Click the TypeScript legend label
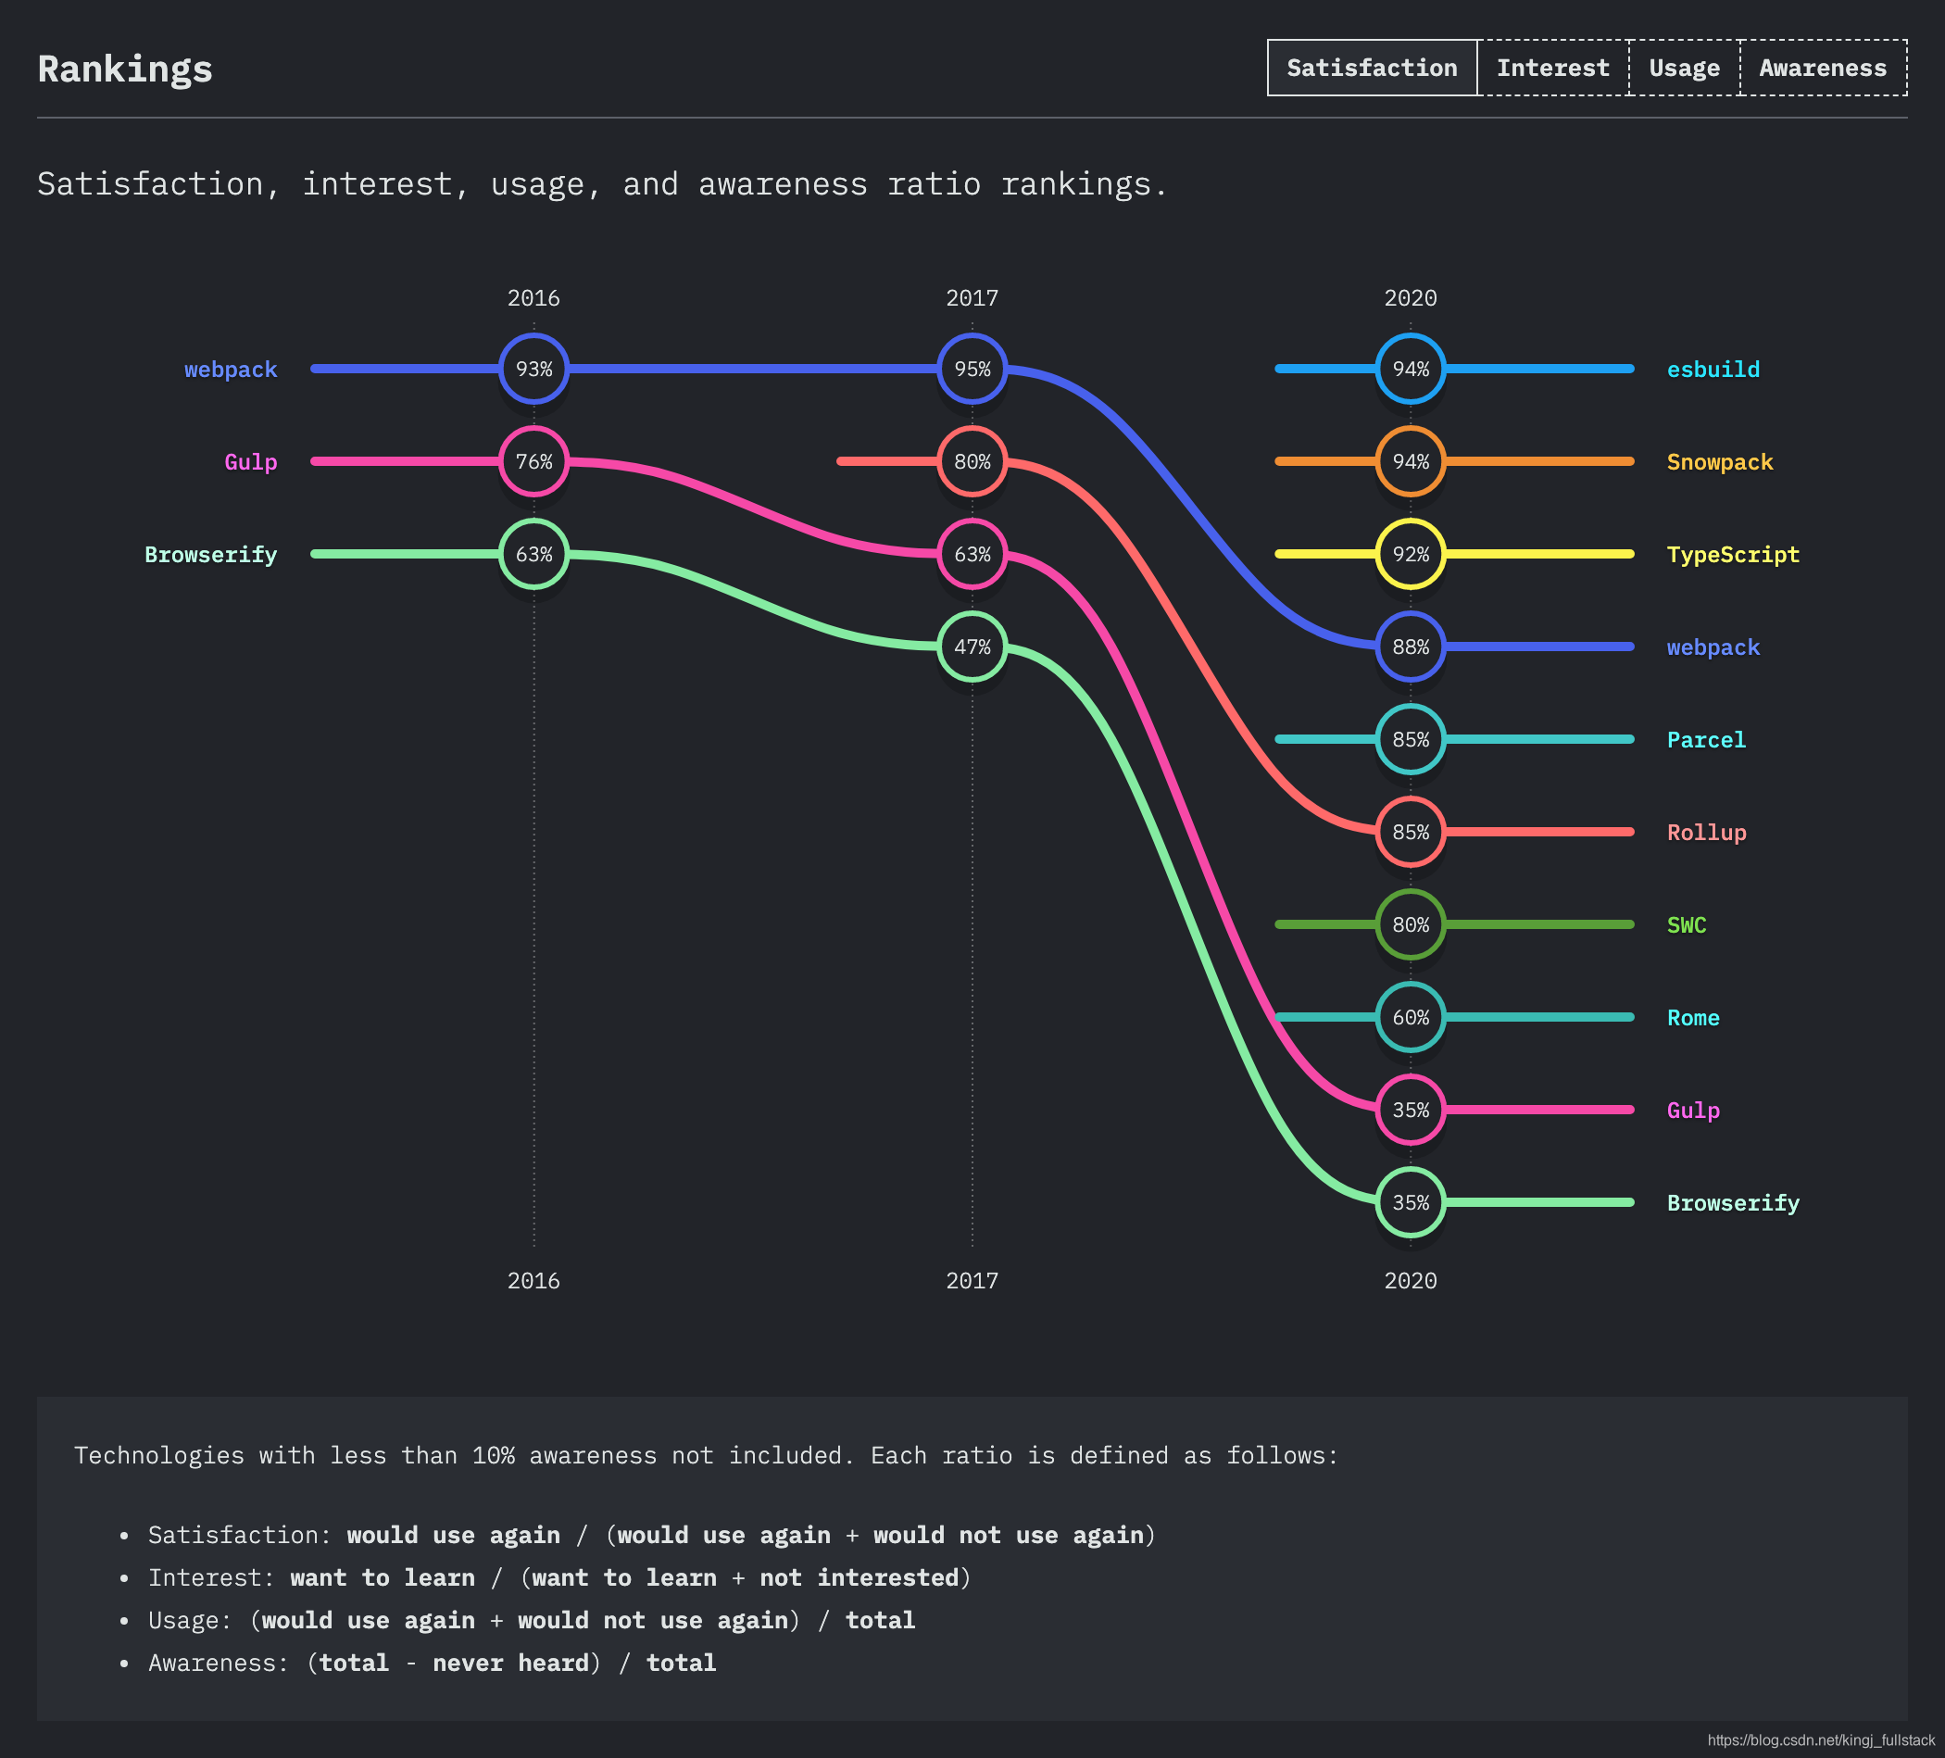 point(1733,555)
